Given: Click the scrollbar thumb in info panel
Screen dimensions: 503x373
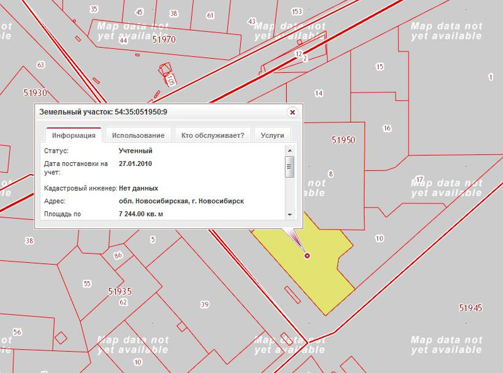Looking at the screenshot, I should click(x=289, y=167).
